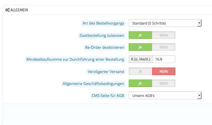This screenshot has width=212, height=125.
Task: Click the Art des Bestellvorgangs dropdown arrow
Action: (x=199, y=23)
